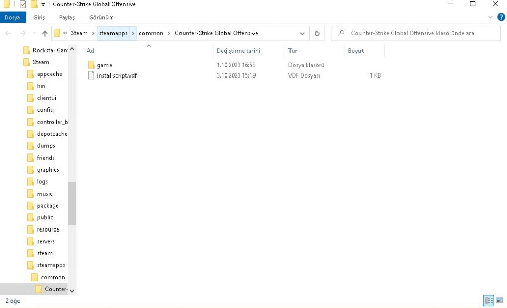Switch to large icons view in status bar

499,301
